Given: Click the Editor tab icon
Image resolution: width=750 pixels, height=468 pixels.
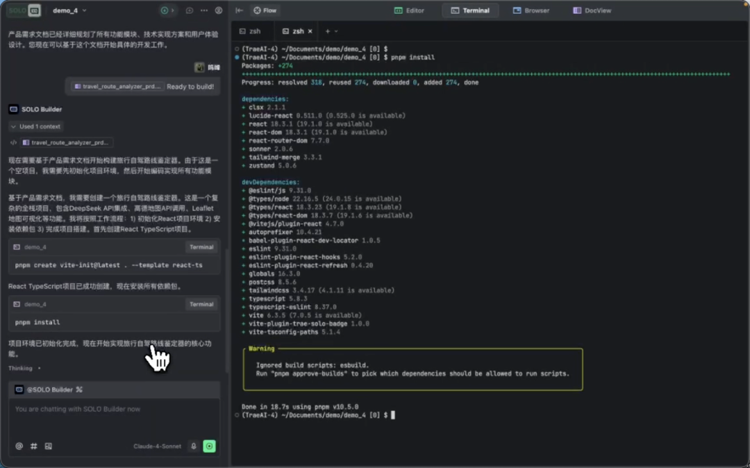Looking at the screenshot, I should 398,10.
